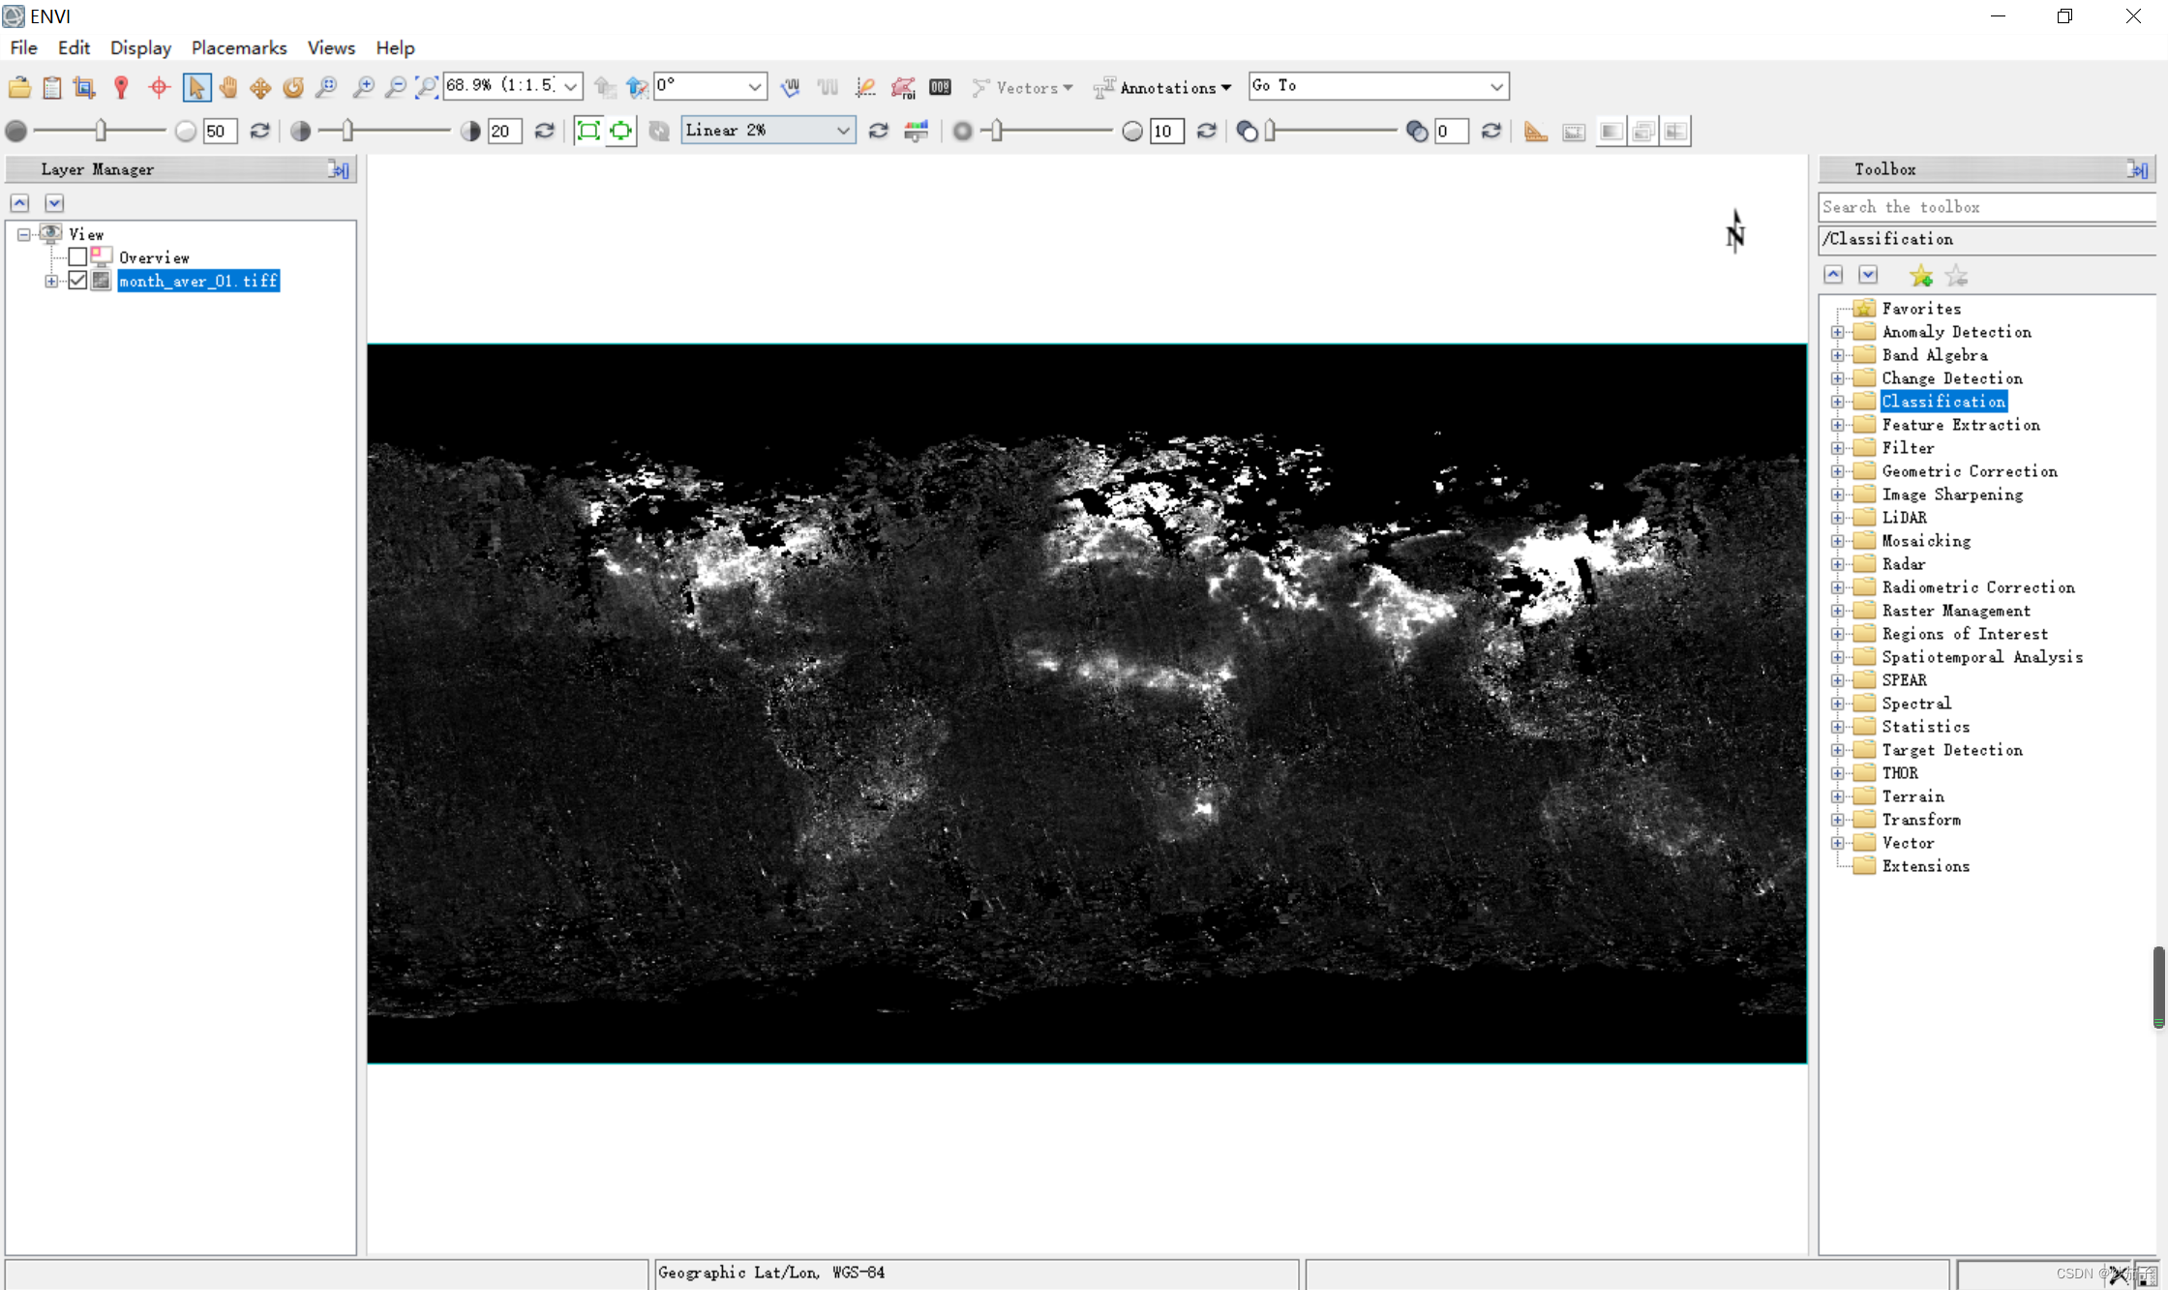
Task: Click the Portal icon in toolbar
Action: point(1574,132)
